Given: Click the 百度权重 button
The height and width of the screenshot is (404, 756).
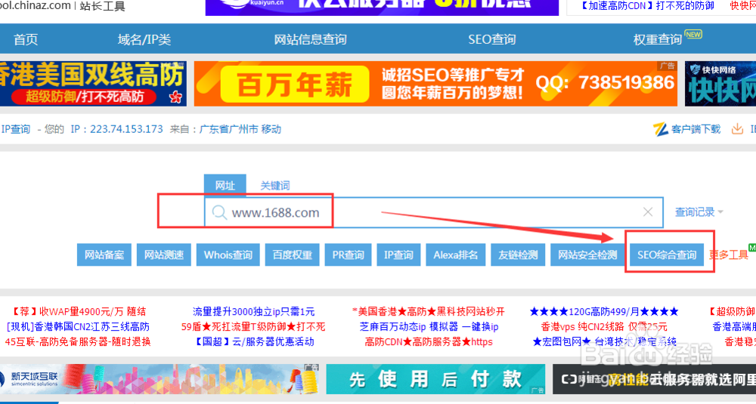Looking at the screenshot, I should 292,254.
